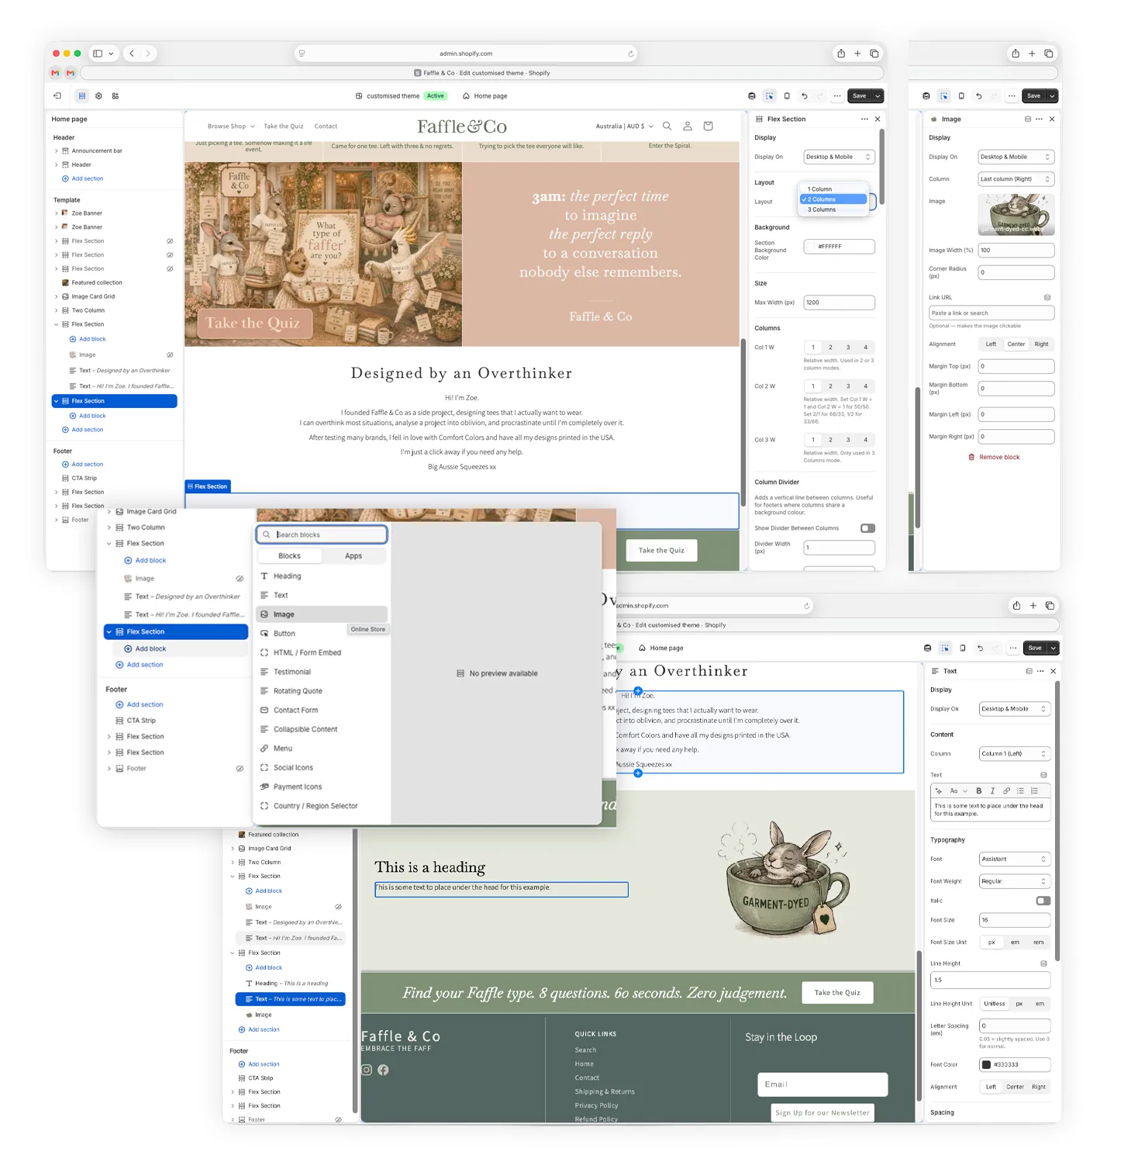The image size is (1138, 1169).
Task: Click the Font Color #333333 swatch
Action: (x=986, y=1065)
